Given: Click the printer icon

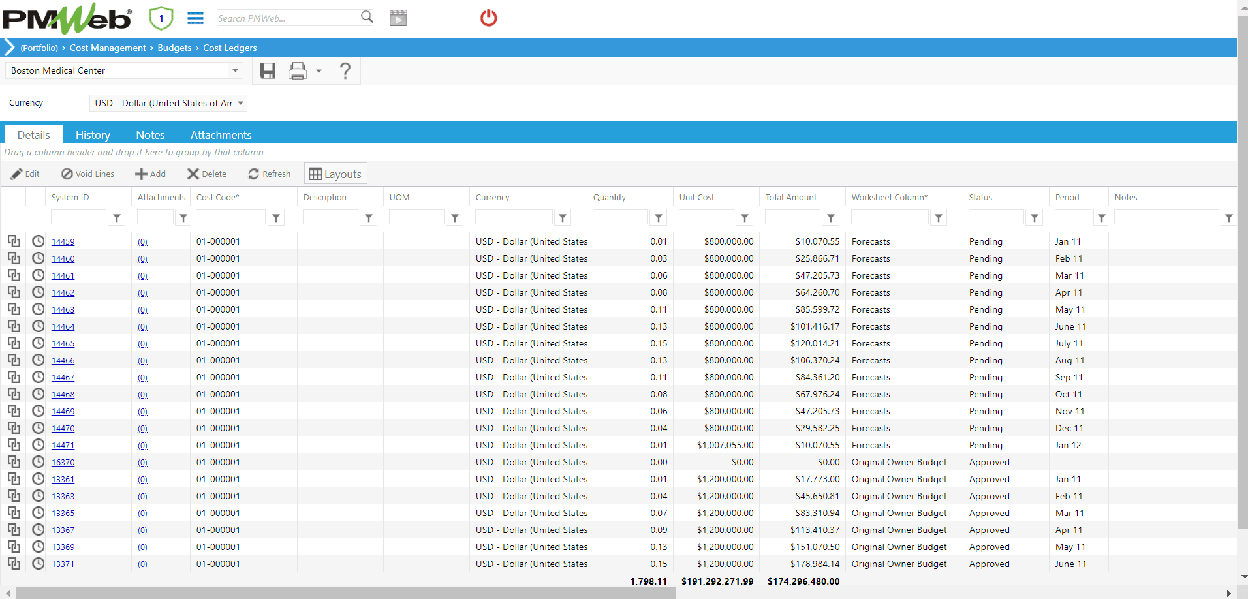Looking at the screenshot, I should (x=298, y=70).
